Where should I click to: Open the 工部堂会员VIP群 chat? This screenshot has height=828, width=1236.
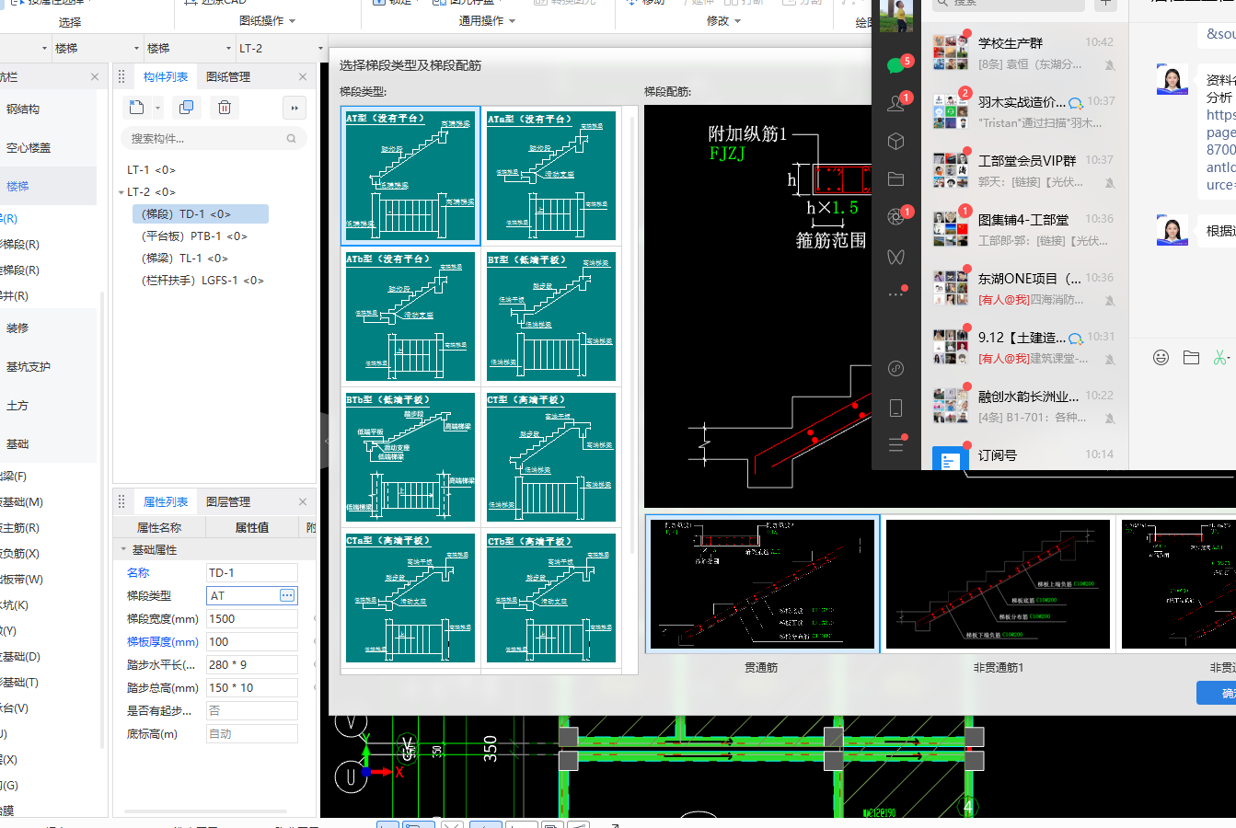[x=1023, y=171]
